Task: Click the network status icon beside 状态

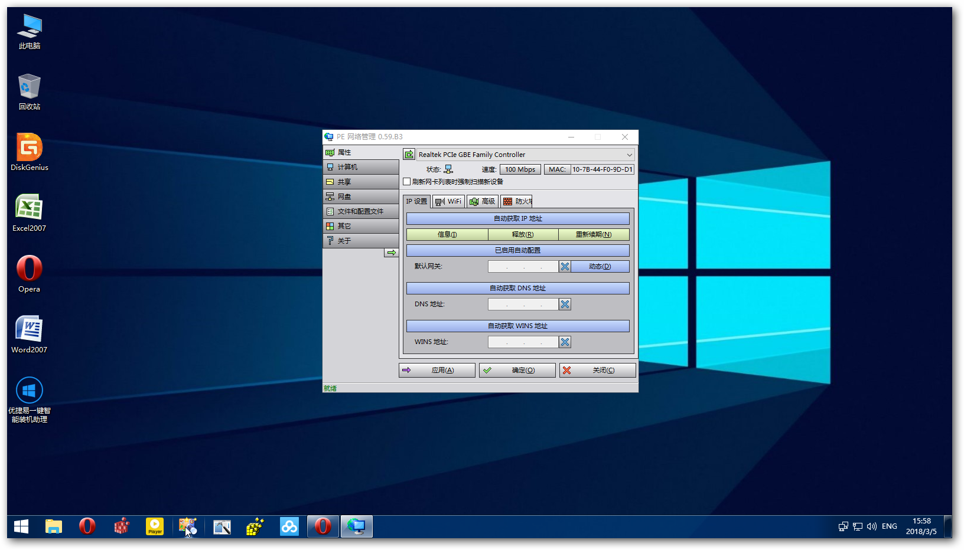Action: (448, 169)
